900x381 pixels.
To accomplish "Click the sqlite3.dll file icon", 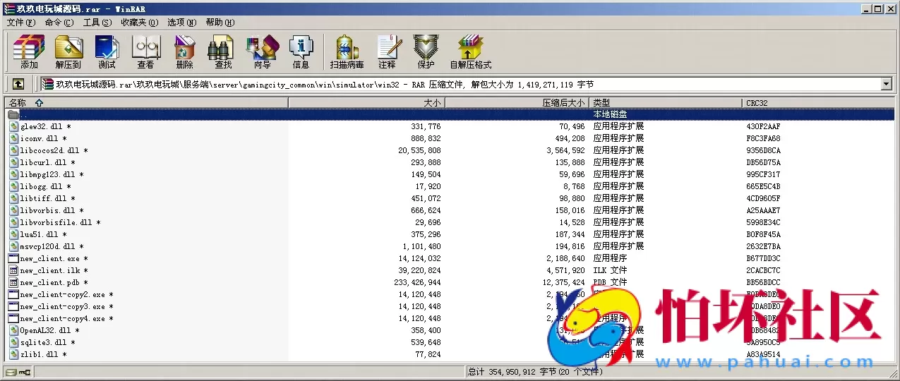I will [13, 342].
